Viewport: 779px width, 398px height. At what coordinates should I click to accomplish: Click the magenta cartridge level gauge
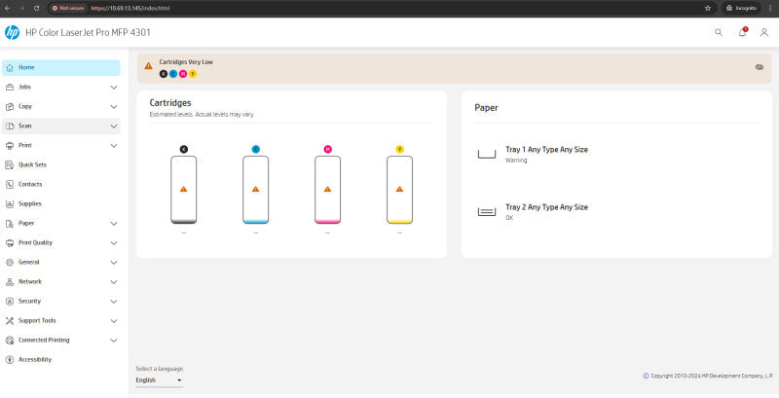(x=327, y=190)
